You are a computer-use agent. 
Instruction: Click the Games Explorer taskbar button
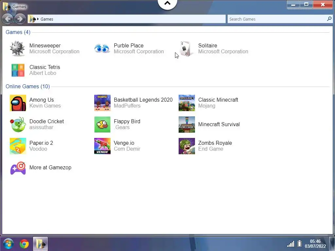click(40, 244)
